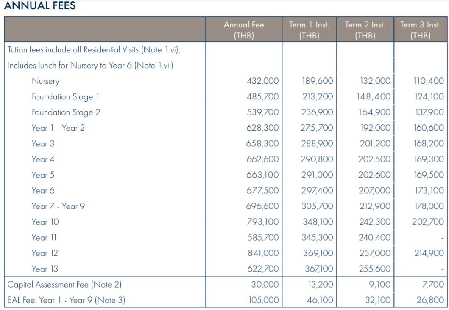This screenshot has width=449, height=310.
Task: Click the Foundation Stage 2 annual fee 539,700
Action: 263,112
